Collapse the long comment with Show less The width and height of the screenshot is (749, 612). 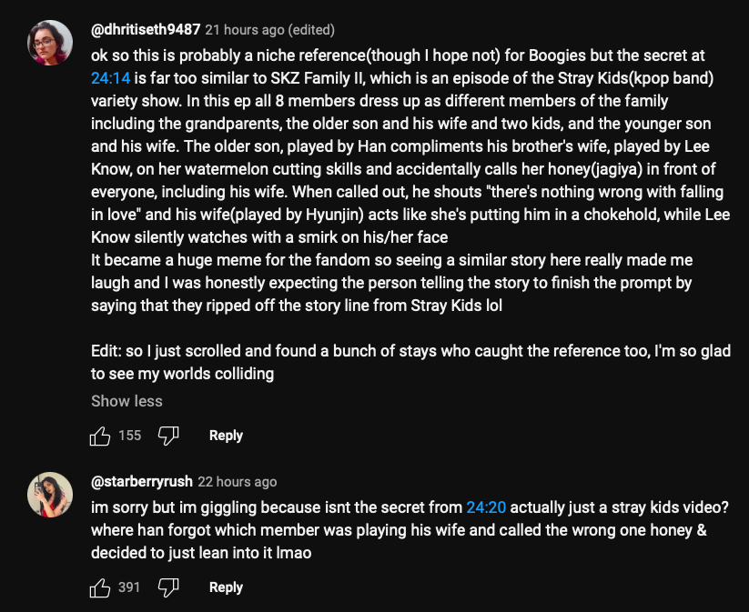127,401
